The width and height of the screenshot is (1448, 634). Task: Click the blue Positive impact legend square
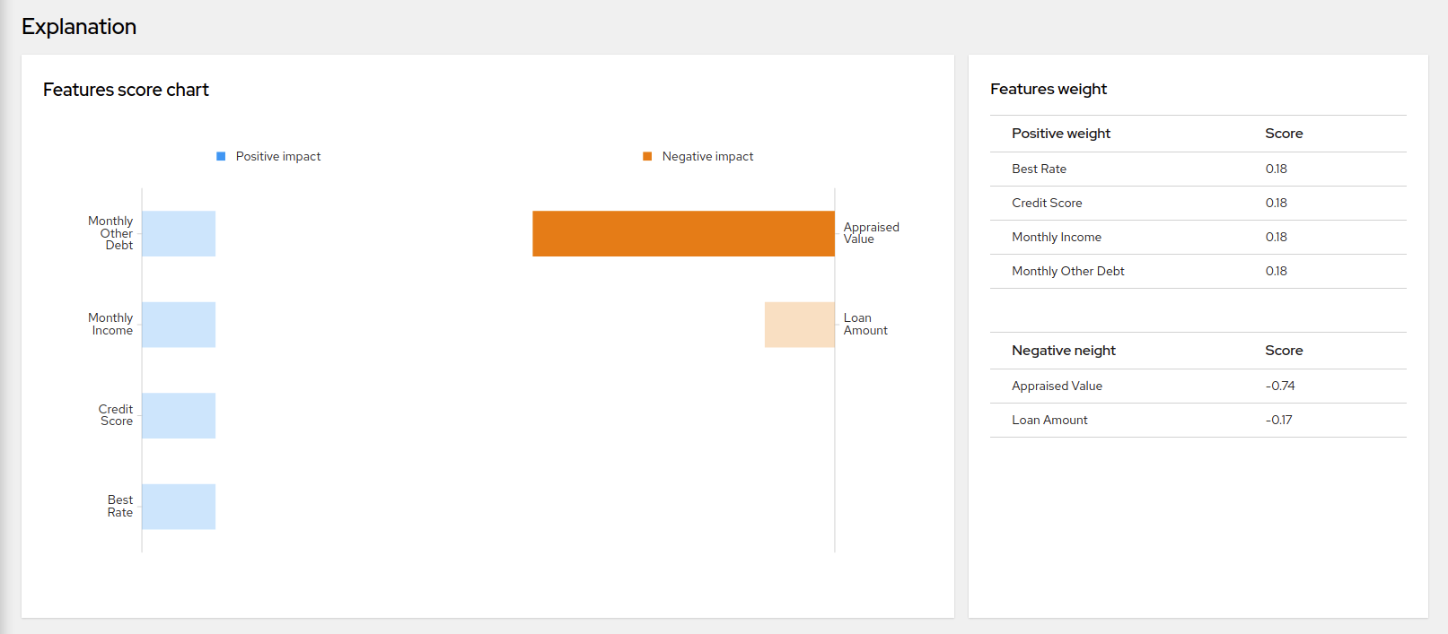tap(221, 156)
